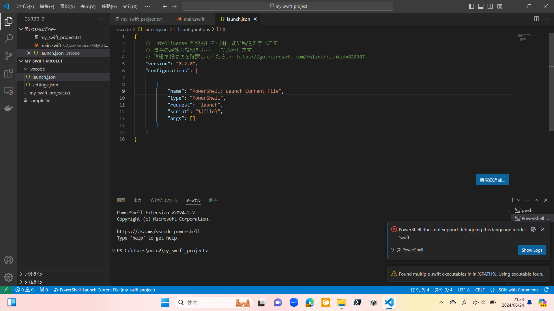The image size is (554, 311).
Task: Switch to the main.swift editor tab
Action: (x=194, y=19)
